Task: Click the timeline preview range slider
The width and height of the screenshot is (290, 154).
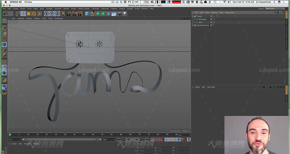Action: [62, 140]
